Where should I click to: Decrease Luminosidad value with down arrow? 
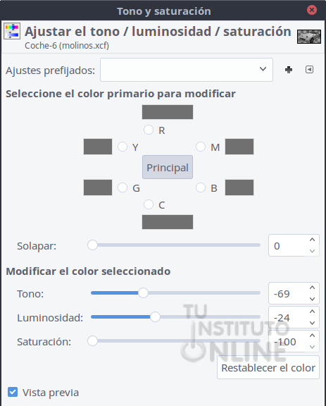(x=313, y=323)
